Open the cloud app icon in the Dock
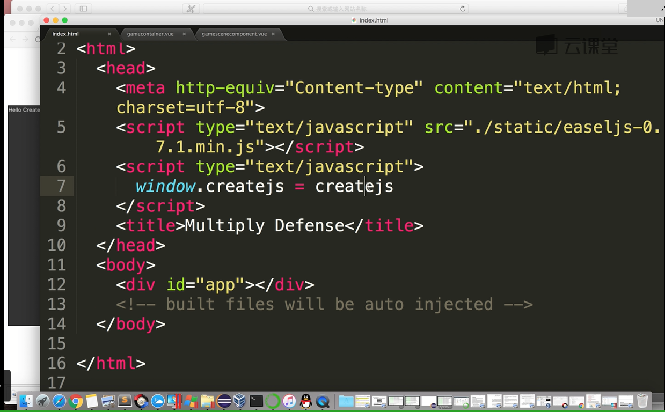 tap(158, 401)
